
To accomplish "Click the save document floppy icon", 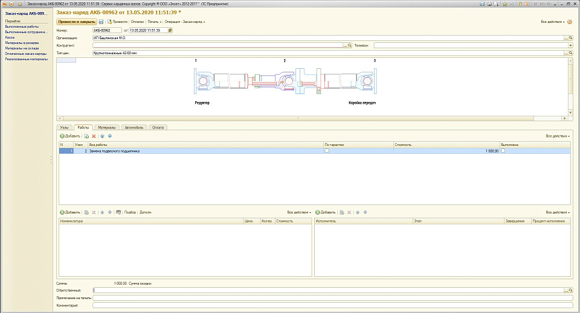I will 101,22.
